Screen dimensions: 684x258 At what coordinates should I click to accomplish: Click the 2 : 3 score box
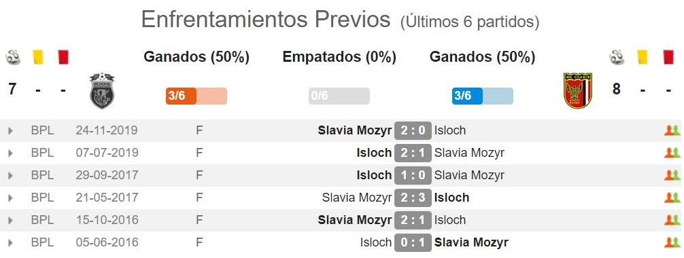pyautogui.click(x=413, y=198)
